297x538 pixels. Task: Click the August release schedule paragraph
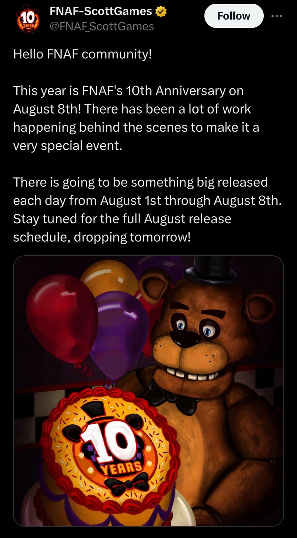click(147, 209)
